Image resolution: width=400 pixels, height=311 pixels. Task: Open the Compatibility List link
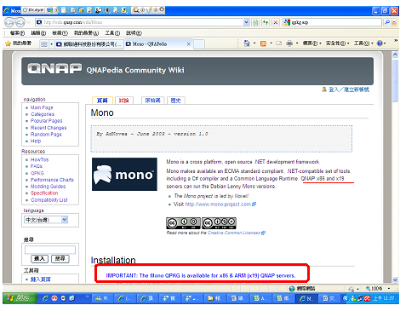49,200
